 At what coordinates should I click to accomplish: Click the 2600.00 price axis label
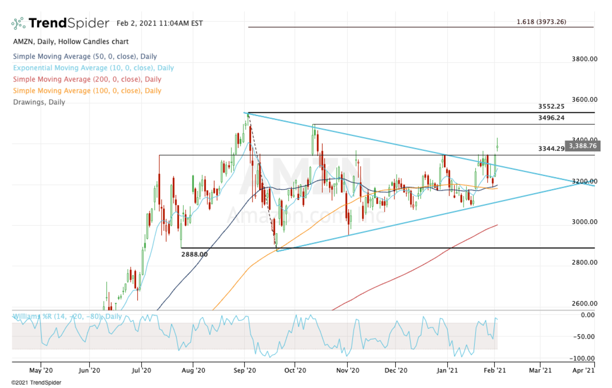coord(584,303)
